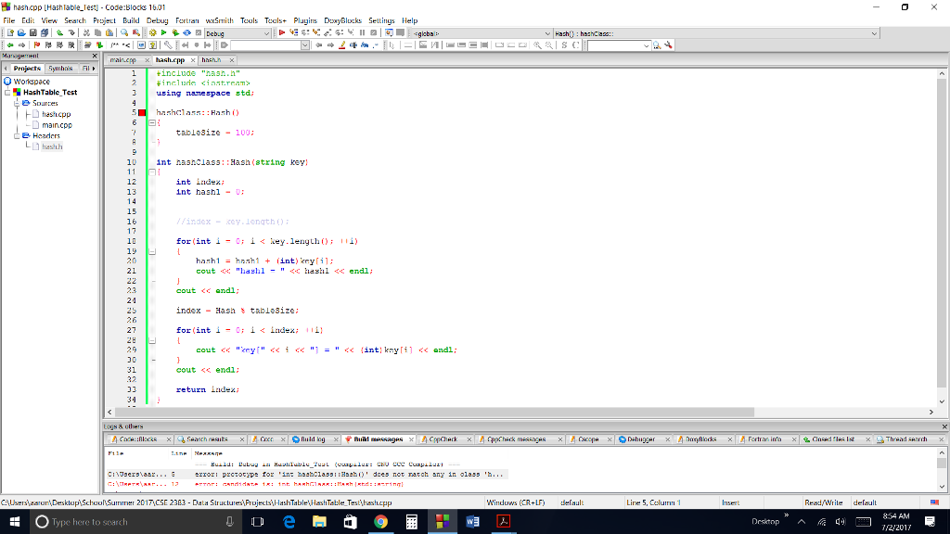Select hash.h under Headers in the workspace

point(52,146)
